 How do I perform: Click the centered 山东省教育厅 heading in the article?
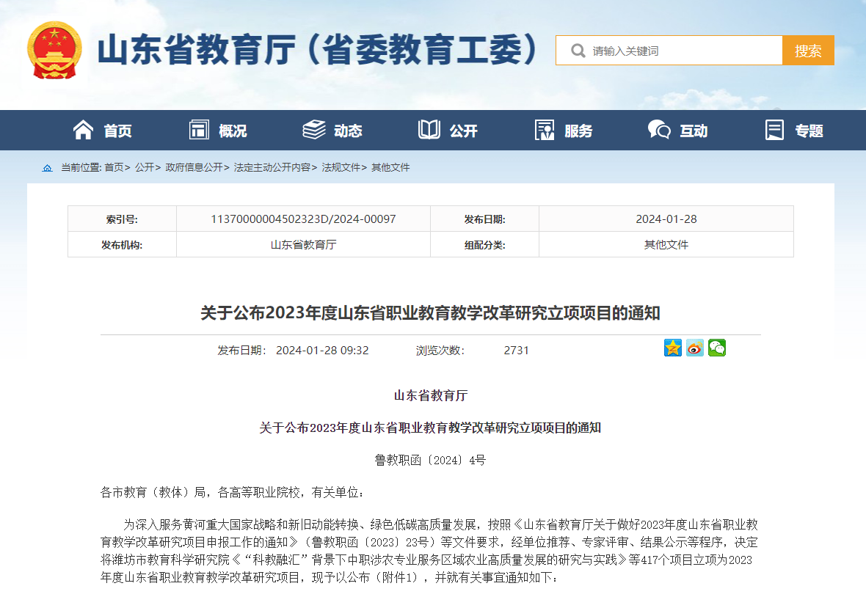(x=430, y=395)
